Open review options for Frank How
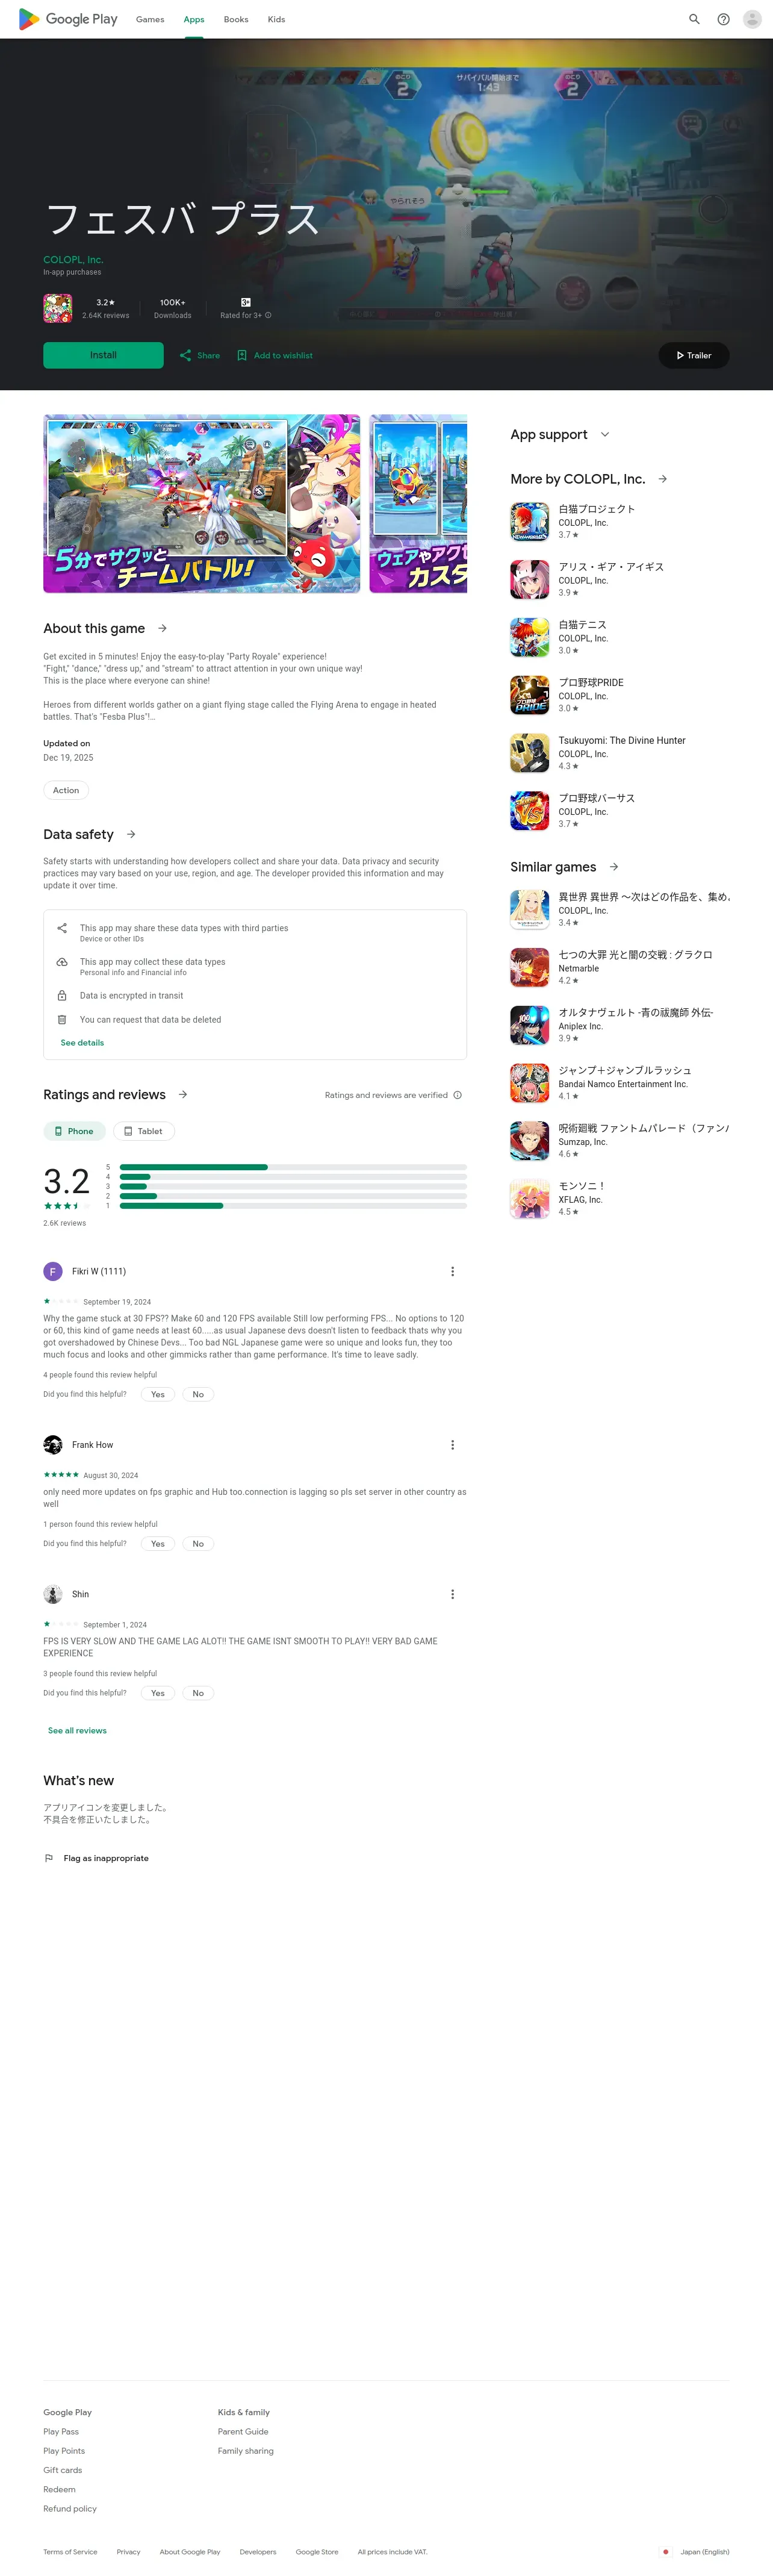The image size is (773, 2576). [452, 1444]
